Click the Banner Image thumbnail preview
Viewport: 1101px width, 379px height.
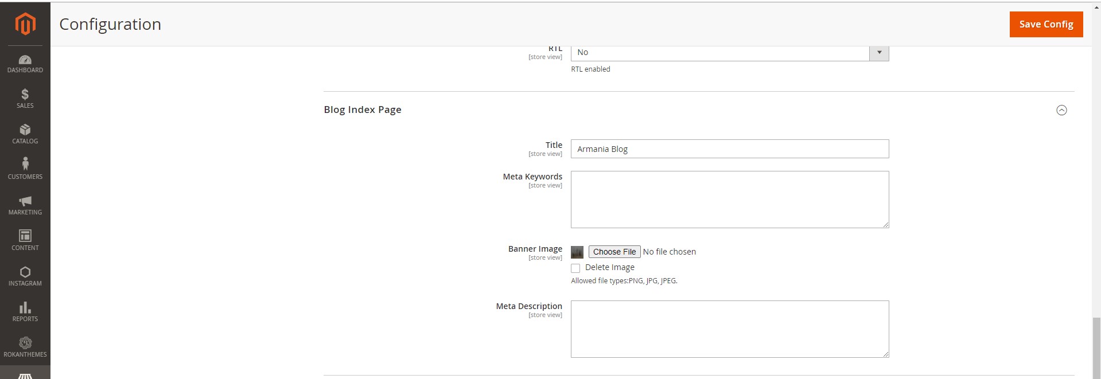[577, 252]
